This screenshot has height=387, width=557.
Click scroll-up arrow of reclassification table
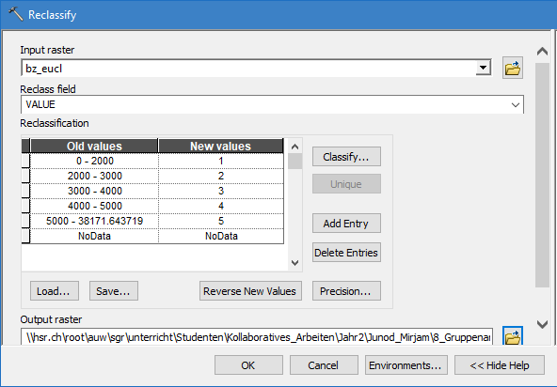pyautogui.click(x=294, y=147)
